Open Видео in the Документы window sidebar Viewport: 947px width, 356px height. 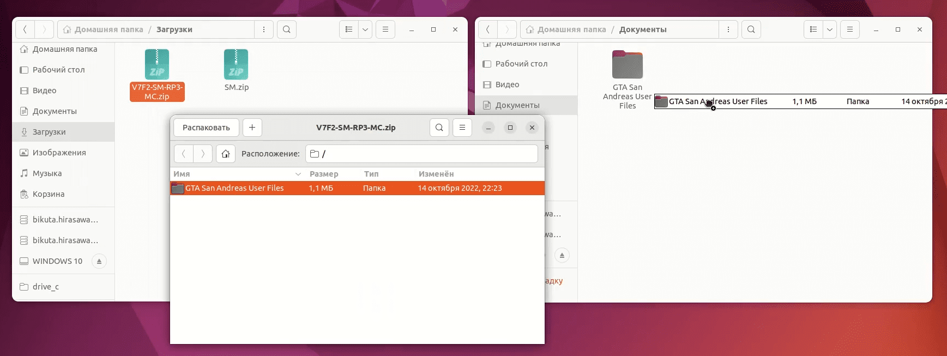coord(526,85)
